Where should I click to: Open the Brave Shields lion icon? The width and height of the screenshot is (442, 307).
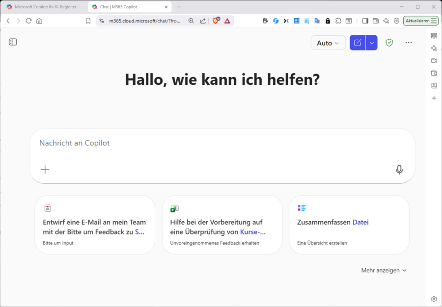point(216,21)
